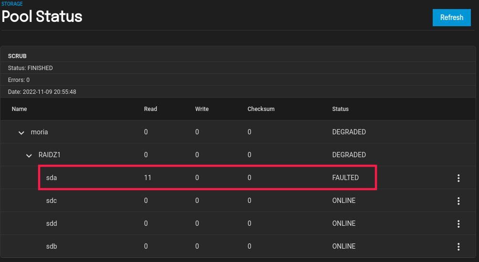
Task: Click the Name column header
Action: click(20, 109)
